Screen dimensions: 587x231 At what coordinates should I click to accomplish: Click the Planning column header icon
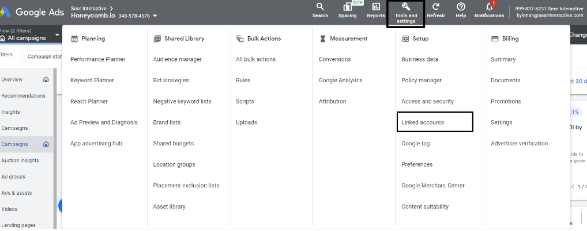(74, 38)
